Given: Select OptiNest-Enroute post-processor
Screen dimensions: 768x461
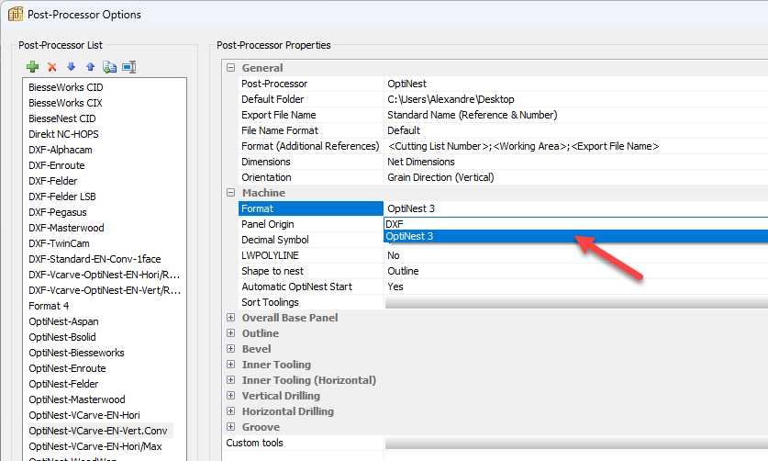Looking at the screenshot, I should (67, 369).
